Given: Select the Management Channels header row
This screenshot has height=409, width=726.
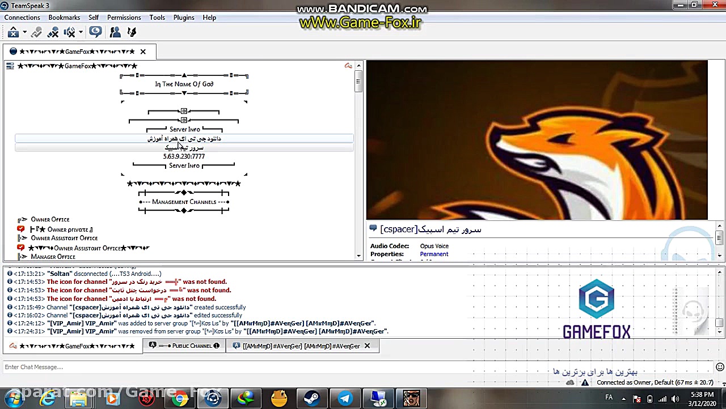Looking at the screenshot, I should (184, 202).
